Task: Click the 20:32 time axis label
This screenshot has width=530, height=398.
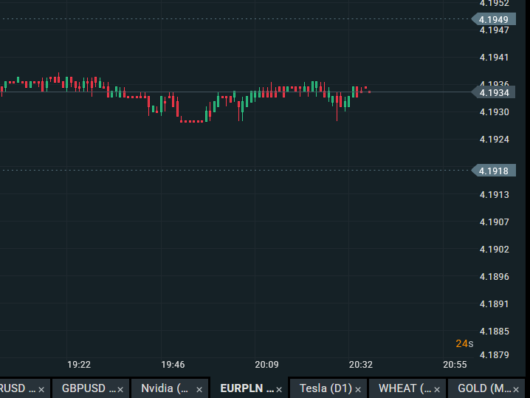Action: [361, 365]
